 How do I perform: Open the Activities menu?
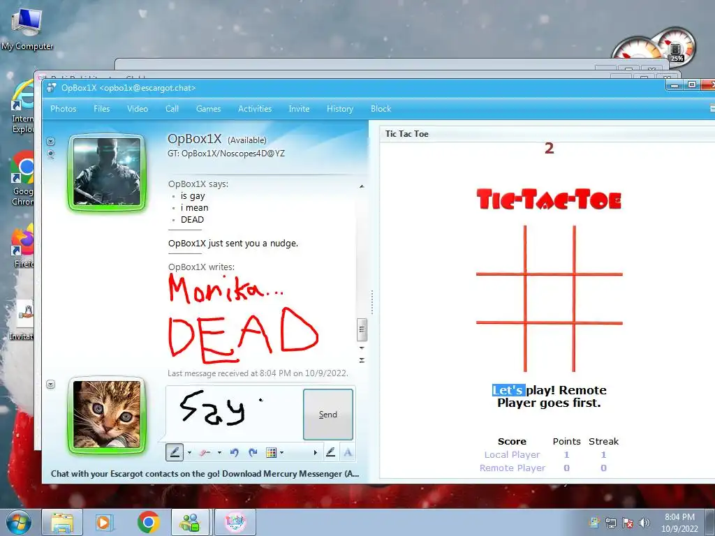tap(255, 108)
